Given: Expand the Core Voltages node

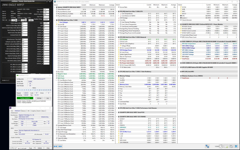Looking at the screenshot, I should click(x=56, y=22).
